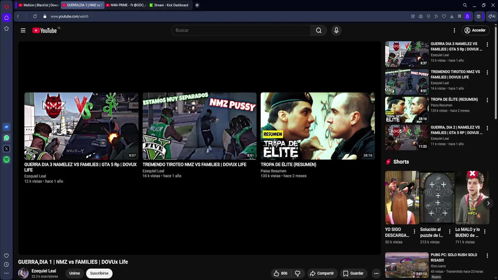The height and width of the screenshot is (280, 498).
Task: Open Messenger in Opera sidebar
Action: pyautogui.click(x=6, y=127)
